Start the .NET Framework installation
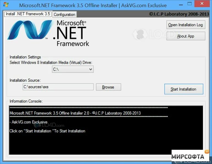The height and width of the screenshot is (164, 212). point(184,89)
